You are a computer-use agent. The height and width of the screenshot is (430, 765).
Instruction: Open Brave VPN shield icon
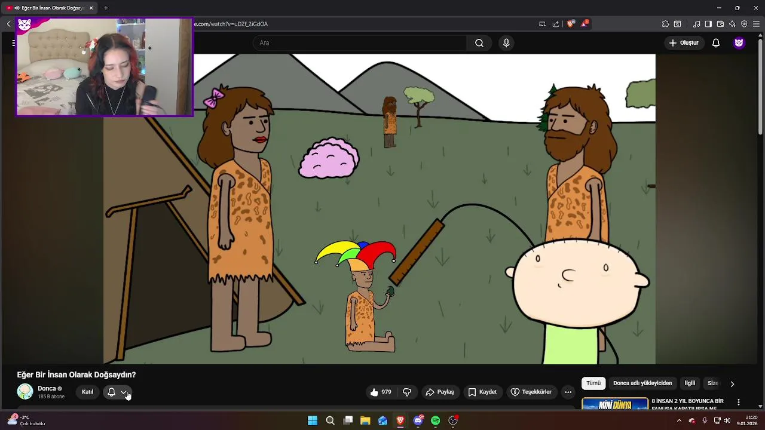point(744,24)
